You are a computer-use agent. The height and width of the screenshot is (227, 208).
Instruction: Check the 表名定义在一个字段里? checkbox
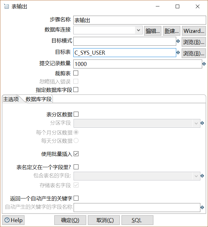click(x=76, y=167)
